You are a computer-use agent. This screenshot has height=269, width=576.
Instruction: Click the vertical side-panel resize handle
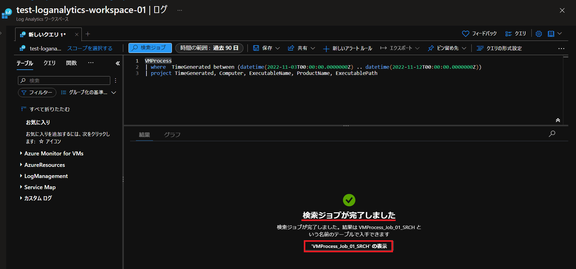[x=123, y=179]
